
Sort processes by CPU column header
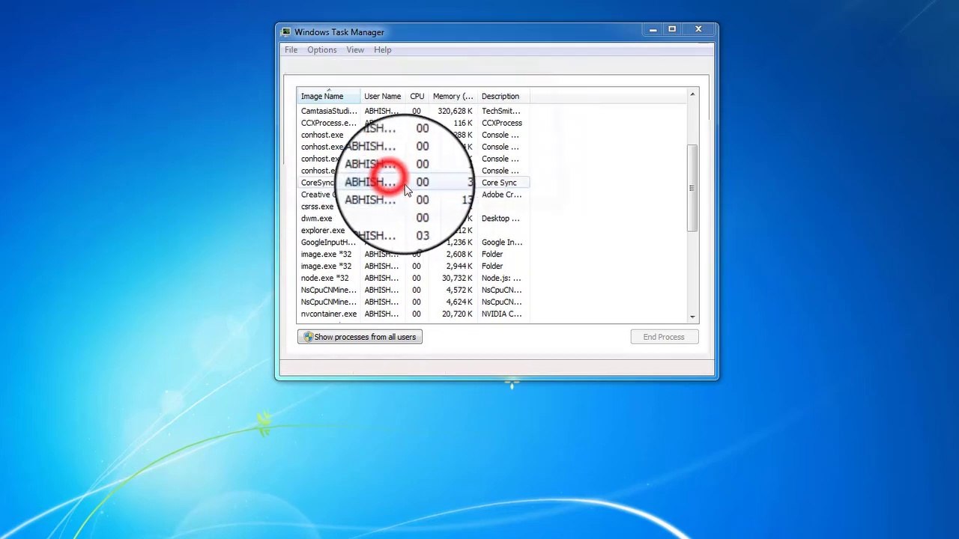(417, 97)
